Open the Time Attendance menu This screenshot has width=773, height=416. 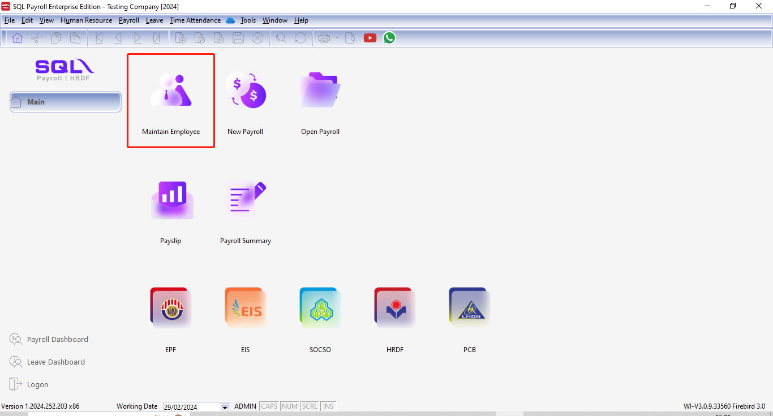[195, 20]
